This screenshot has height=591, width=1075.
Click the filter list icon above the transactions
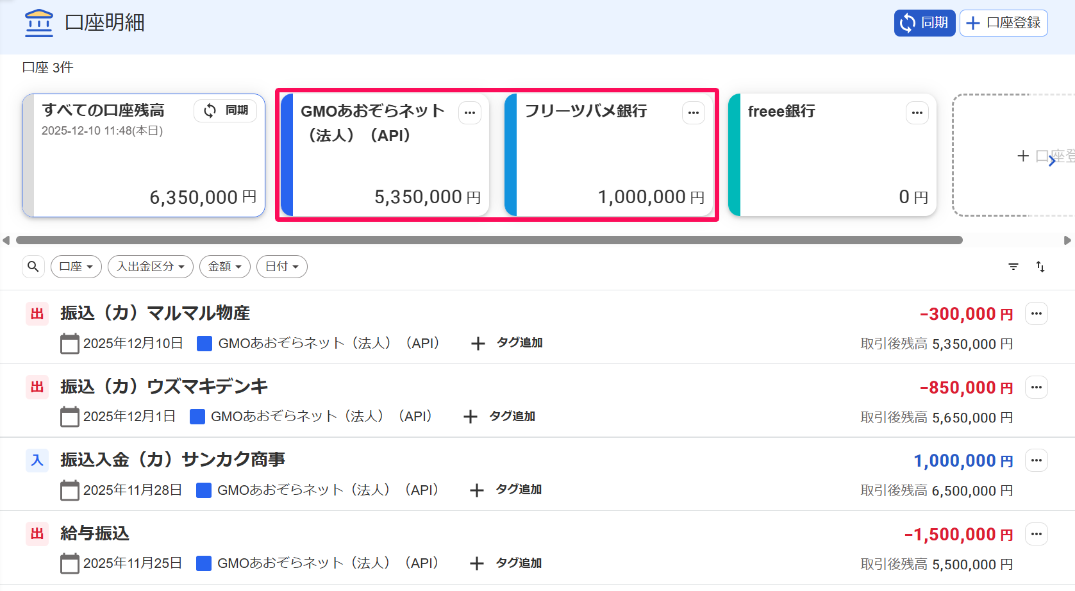click(x=1013, y=267)
